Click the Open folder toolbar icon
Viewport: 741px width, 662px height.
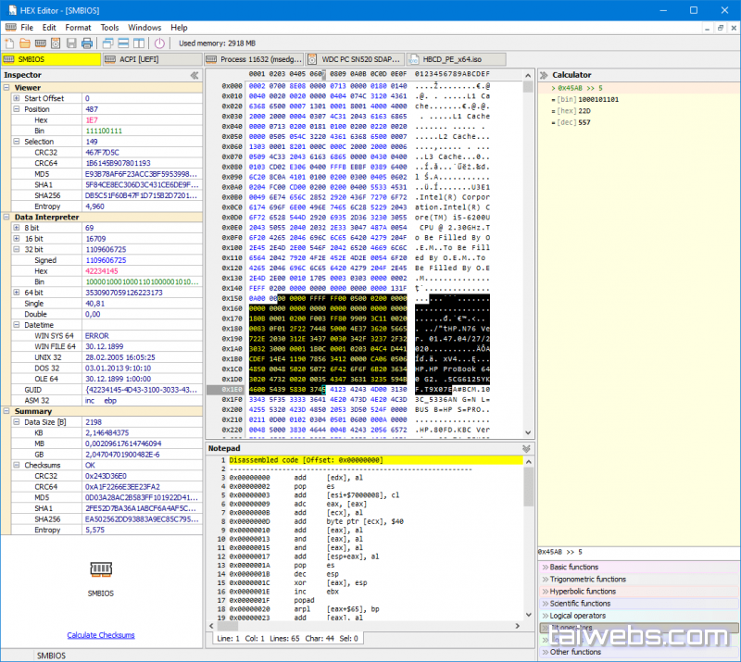click(x=24, y=43)
